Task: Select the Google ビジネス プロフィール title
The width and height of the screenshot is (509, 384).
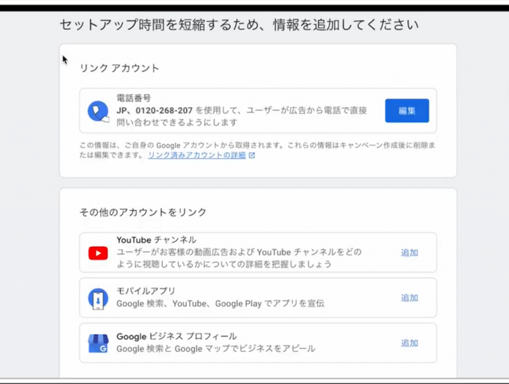Action: (x=176, y=336)
